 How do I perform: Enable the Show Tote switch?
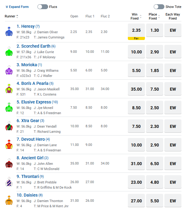[x=159, y=7]
